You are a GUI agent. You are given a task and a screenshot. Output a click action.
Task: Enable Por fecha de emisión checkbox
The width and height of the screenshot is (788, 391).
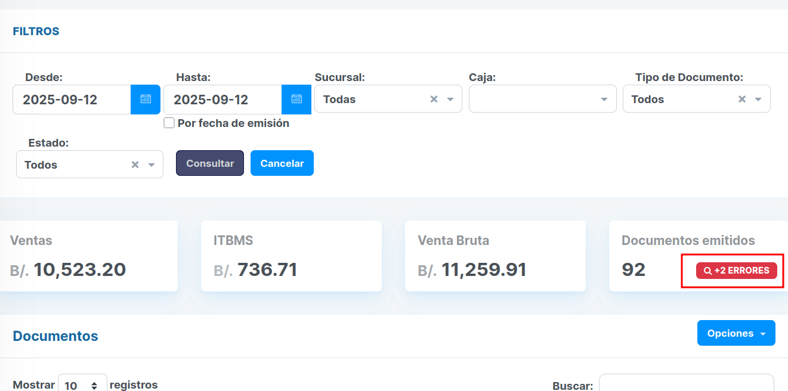pyautogui.click(x=169, y=123)
